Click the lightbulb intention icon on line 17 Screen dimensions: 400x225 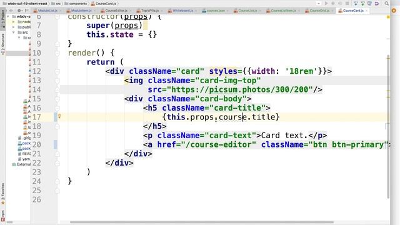(59, 116)
